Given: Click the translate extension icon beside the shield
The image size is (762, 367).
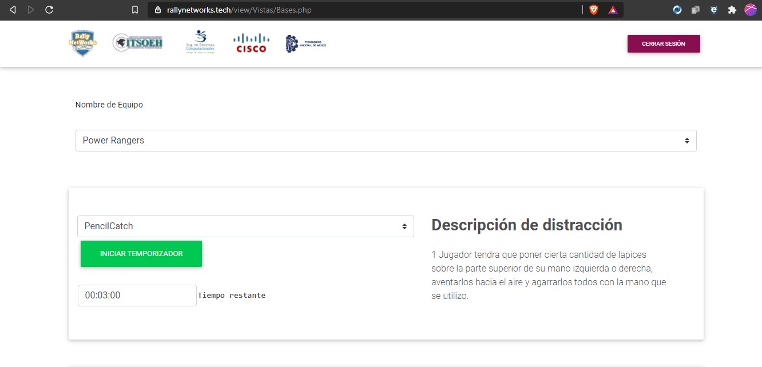Looking at the screenshot, I should [613, 10].
